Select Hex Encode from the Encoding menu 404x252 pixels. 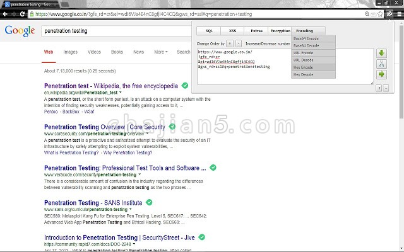click(313, 67)
